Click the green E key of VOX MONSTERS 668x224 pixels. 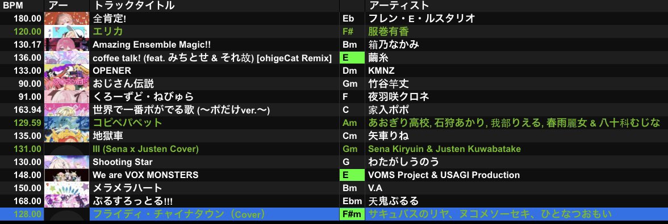352,175
